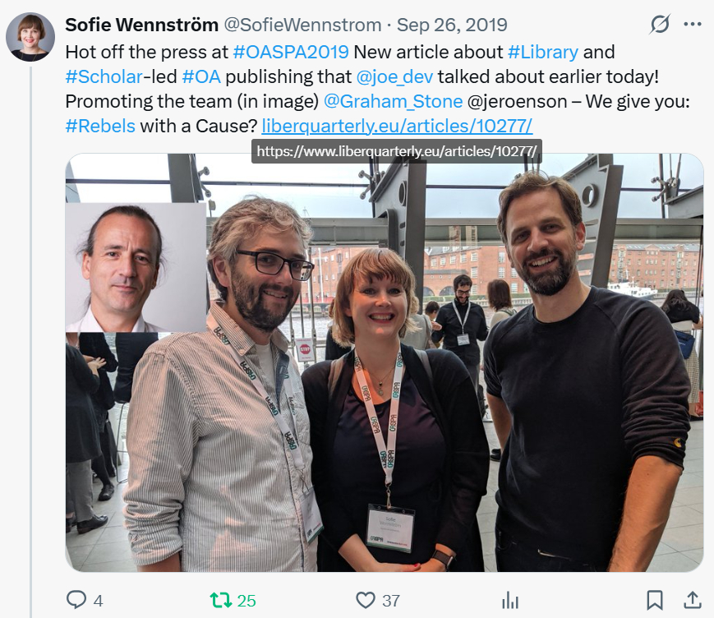Follow the #OASPA2019 hashtag
This screenshot has height=618, width=714.
(x=291, y=52)
